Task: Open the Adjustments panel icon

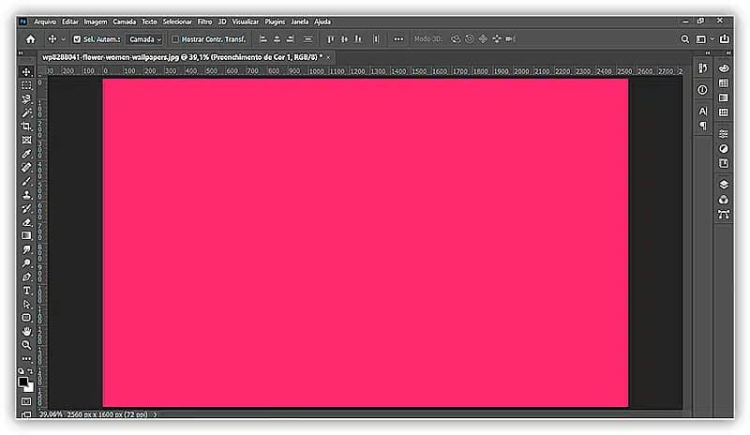Action: (724, 149)
